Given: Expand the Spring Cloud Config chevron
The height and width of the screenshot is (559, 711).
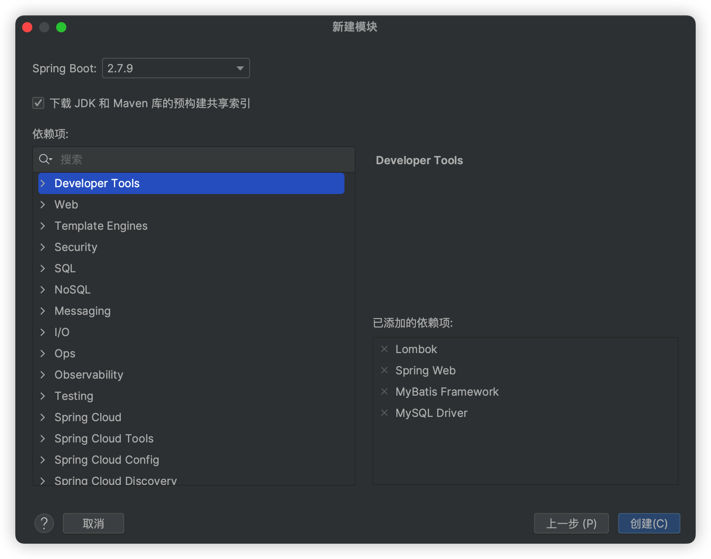Looking at the screenshot, I should pyautogui.click(x=43, y=460).
